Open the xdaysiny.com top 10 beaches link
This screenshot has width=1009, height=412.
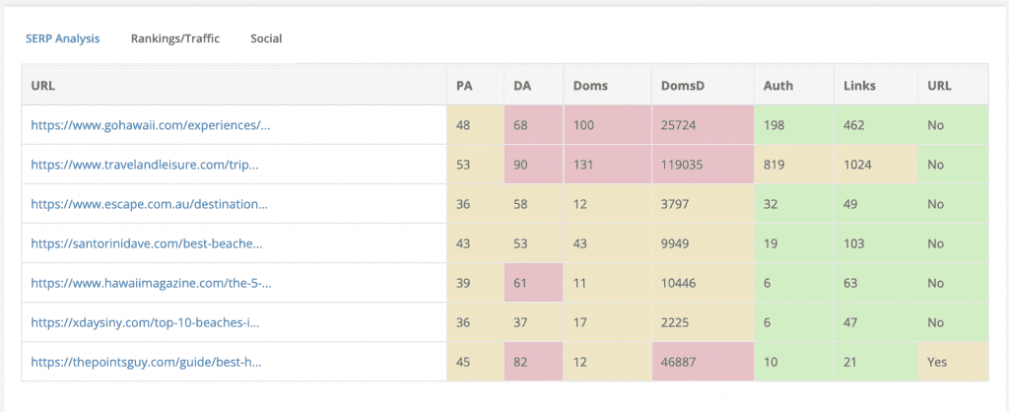(x=147, y=322)
